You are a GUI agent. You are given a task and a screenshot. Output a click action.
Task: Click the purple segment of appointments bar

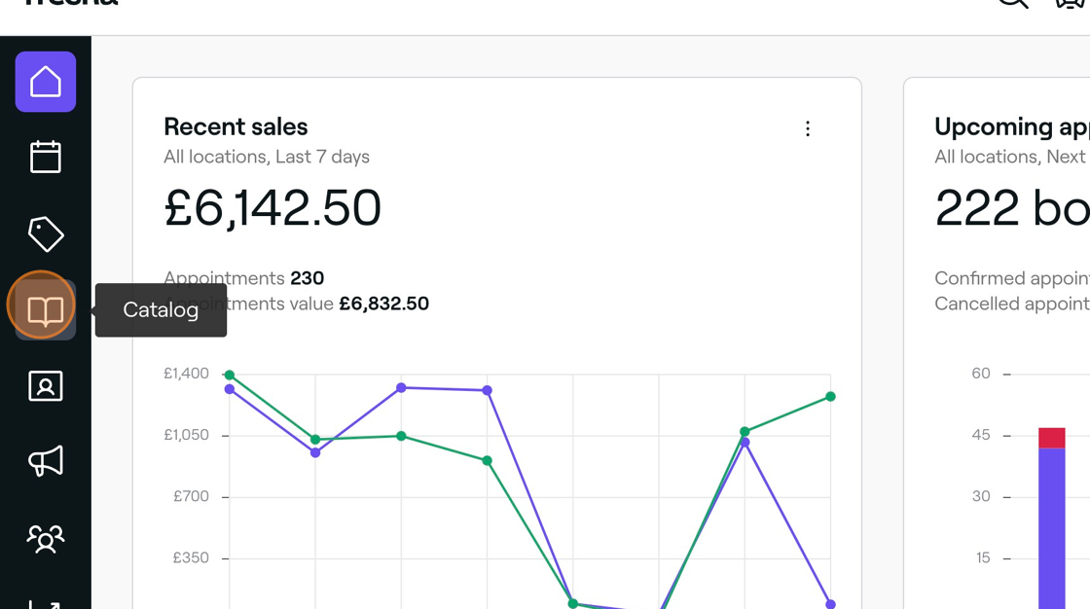point(1052,528)
